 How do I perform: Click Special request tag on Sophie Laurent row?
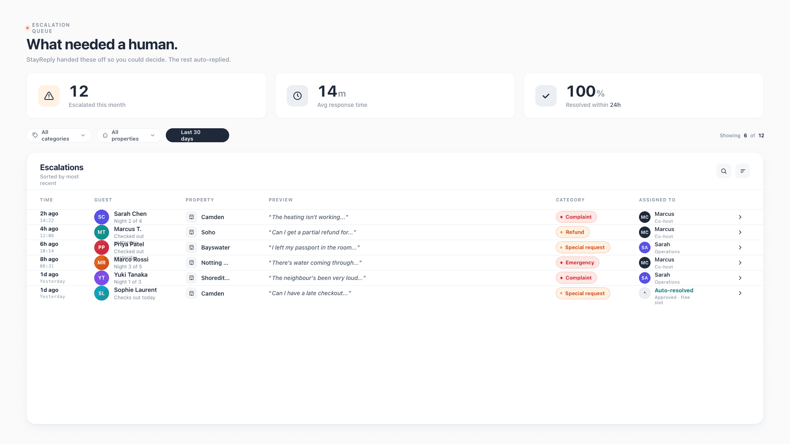[583, 293]
